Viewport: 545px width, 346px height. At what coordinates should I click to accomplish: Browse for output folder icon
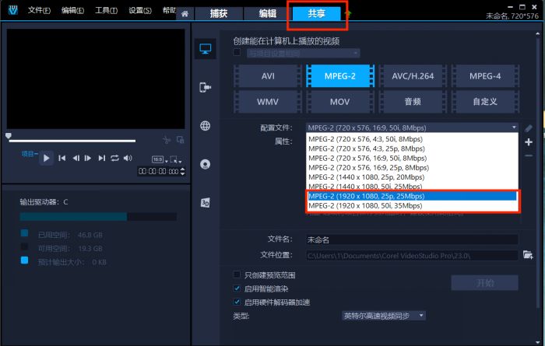[528, 255]
